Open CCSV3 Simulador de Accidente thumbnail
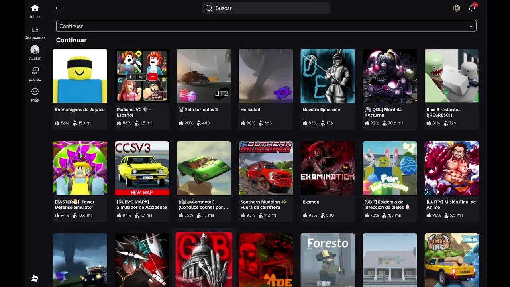Screen dimensions: 510x287 [142, 168]
